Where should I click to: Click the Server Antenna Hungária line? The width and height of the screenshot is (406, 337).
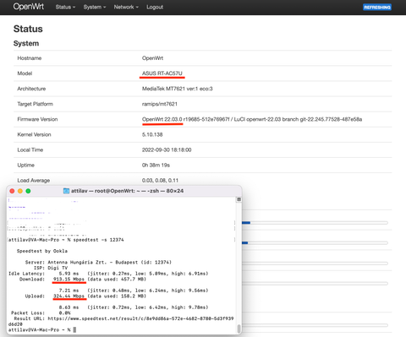[x=98, y=262]
